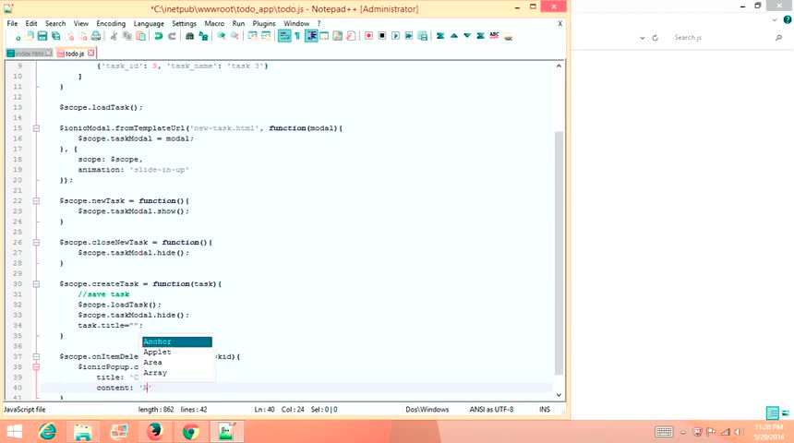Collapse fold marker at line 22
This screenshot has height=443, width=794.
tap(36, 201)
